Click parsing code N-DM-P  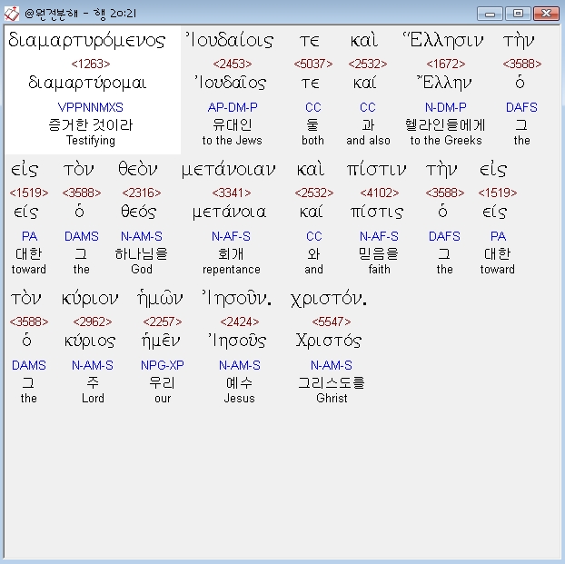pos(446,107)
